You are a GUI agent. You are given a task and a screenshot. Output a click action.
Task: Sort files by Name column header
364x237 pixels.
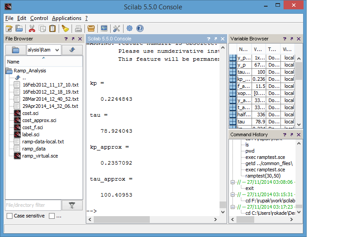(x=44, y=62)
